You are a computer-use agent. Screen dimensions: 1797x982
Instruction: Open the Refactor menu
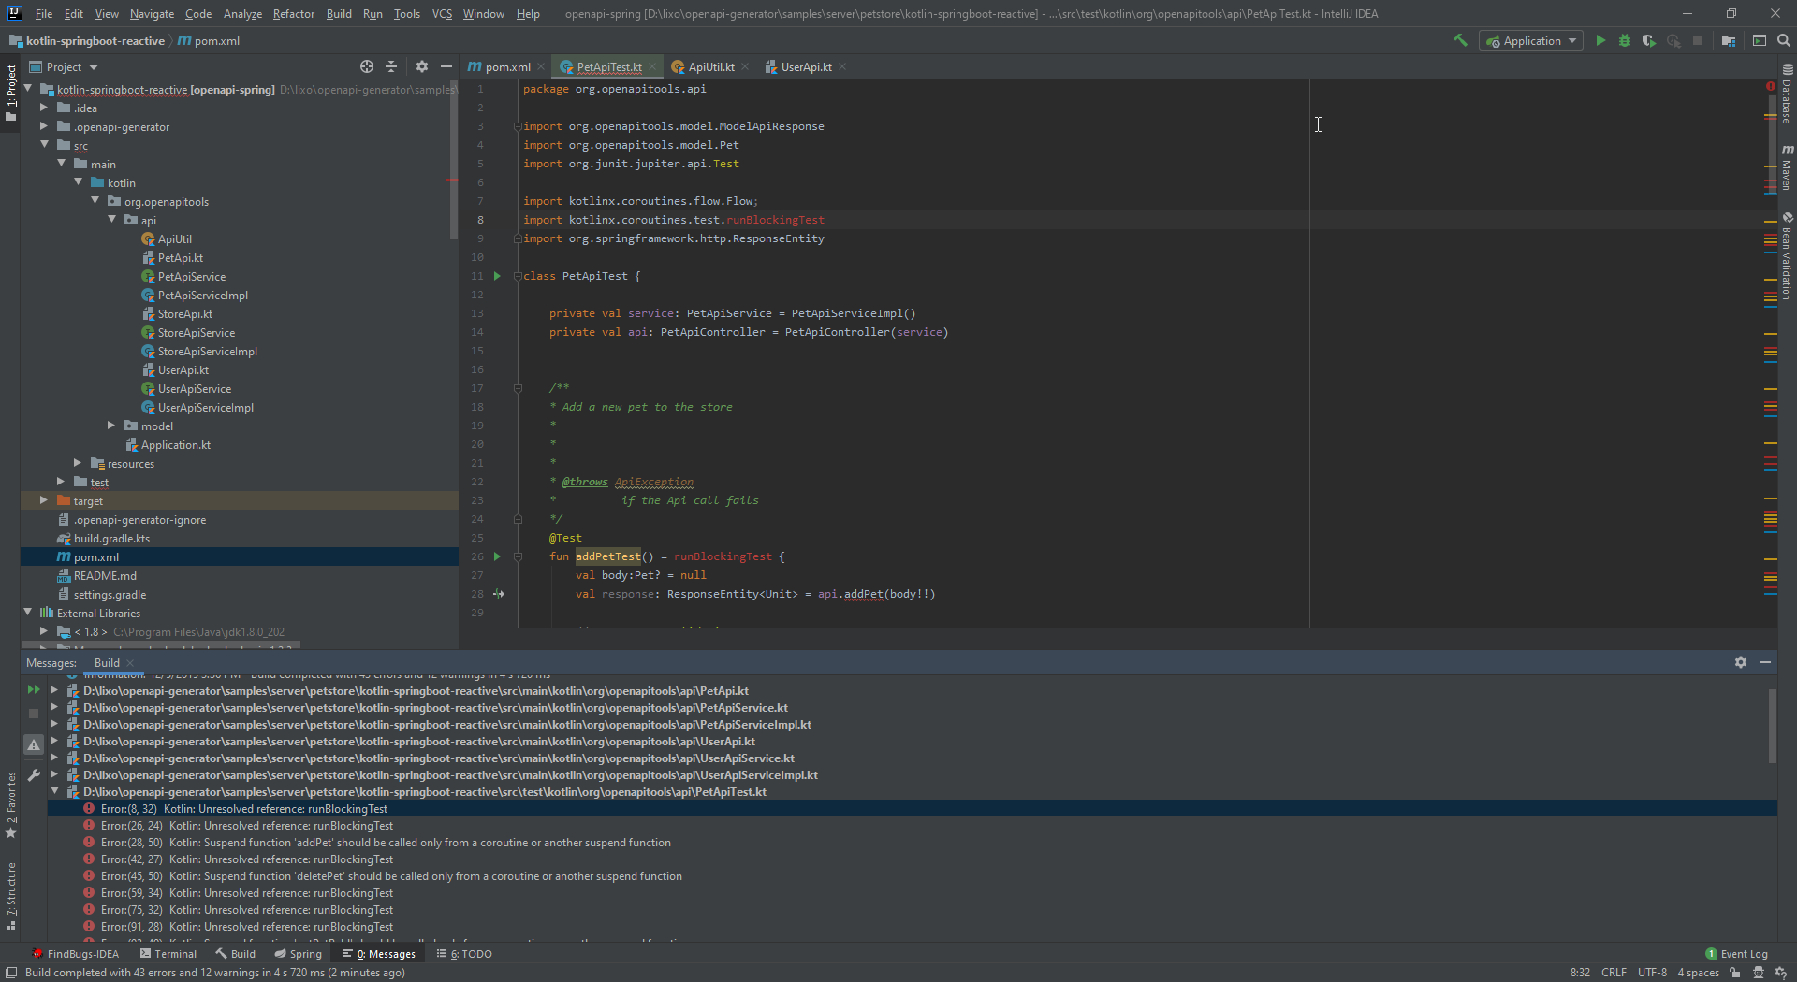click(293, 13)
